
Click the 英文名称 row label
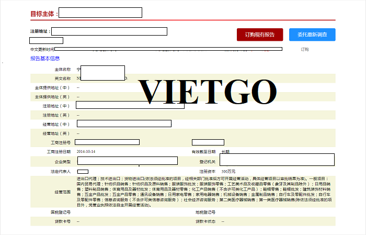tap(63, 79)
